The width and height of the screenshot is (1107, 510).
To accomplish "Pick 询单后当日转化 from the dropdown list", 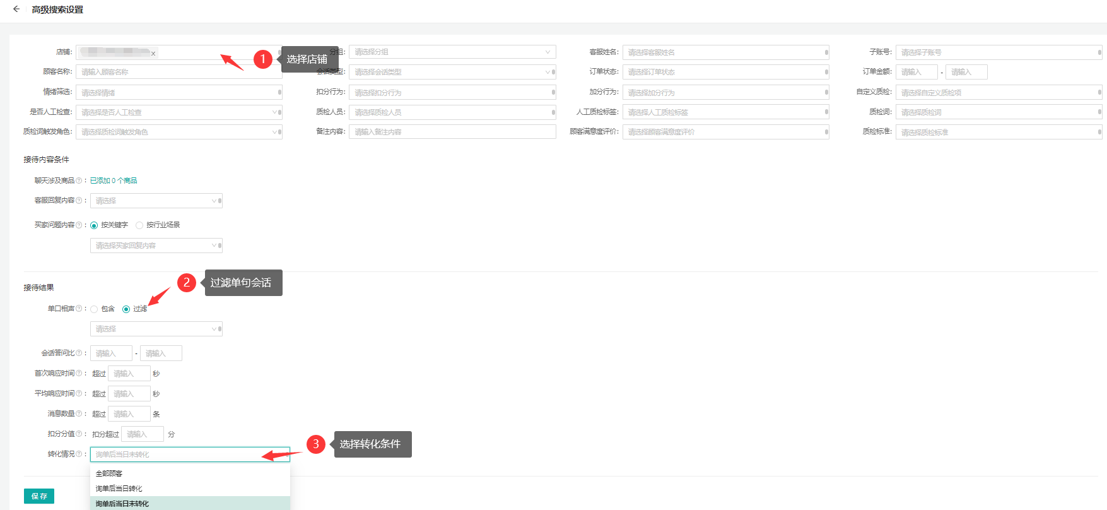I will (x=190, y=489).
